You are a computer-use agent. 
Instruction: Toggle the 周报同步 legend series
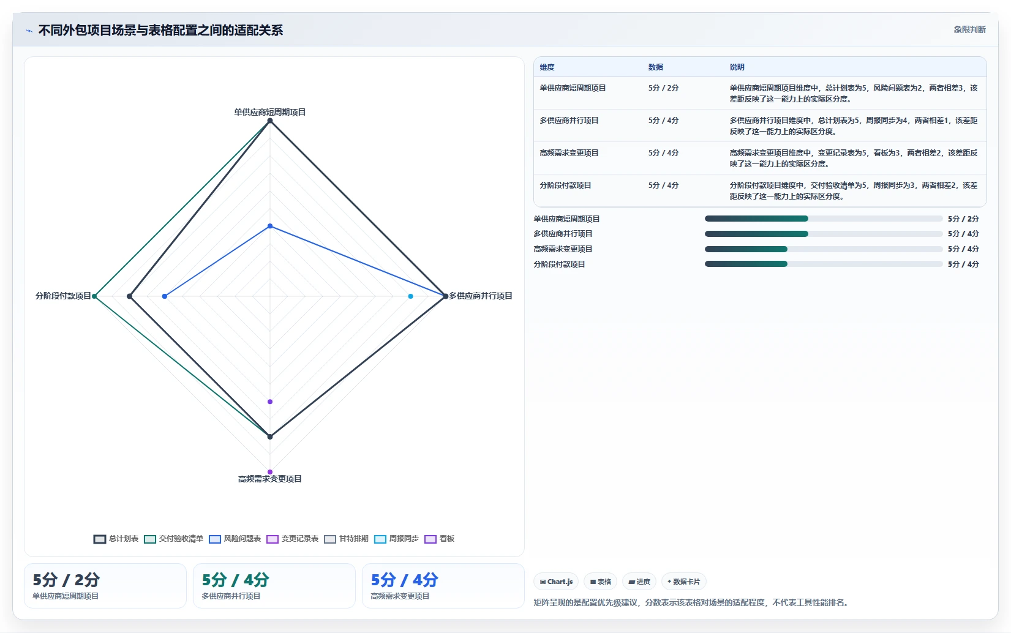396,539
